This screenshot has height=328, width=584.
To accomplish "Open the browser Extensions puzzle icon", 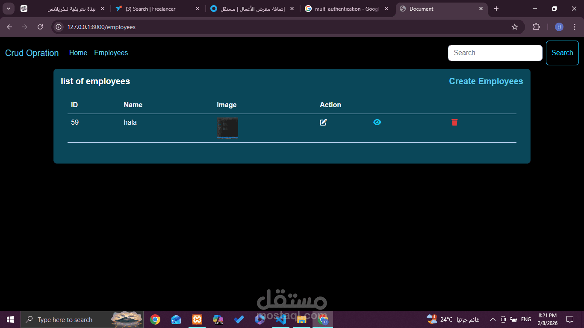I will pyautogui.click(x=536, y=27).
